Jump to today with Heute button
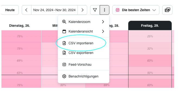The image size is (184, 98). [10, 10]
